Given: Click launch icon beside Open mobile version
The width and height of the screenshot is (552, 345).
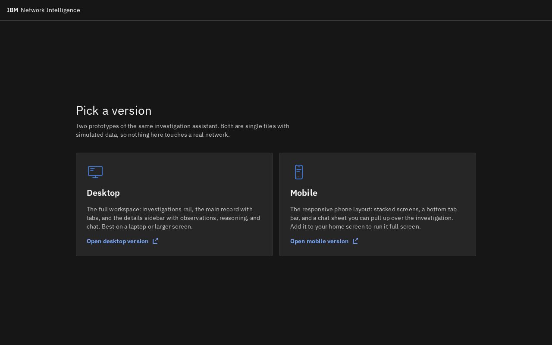Looking at the screenshot, I should tap(355, 241).
